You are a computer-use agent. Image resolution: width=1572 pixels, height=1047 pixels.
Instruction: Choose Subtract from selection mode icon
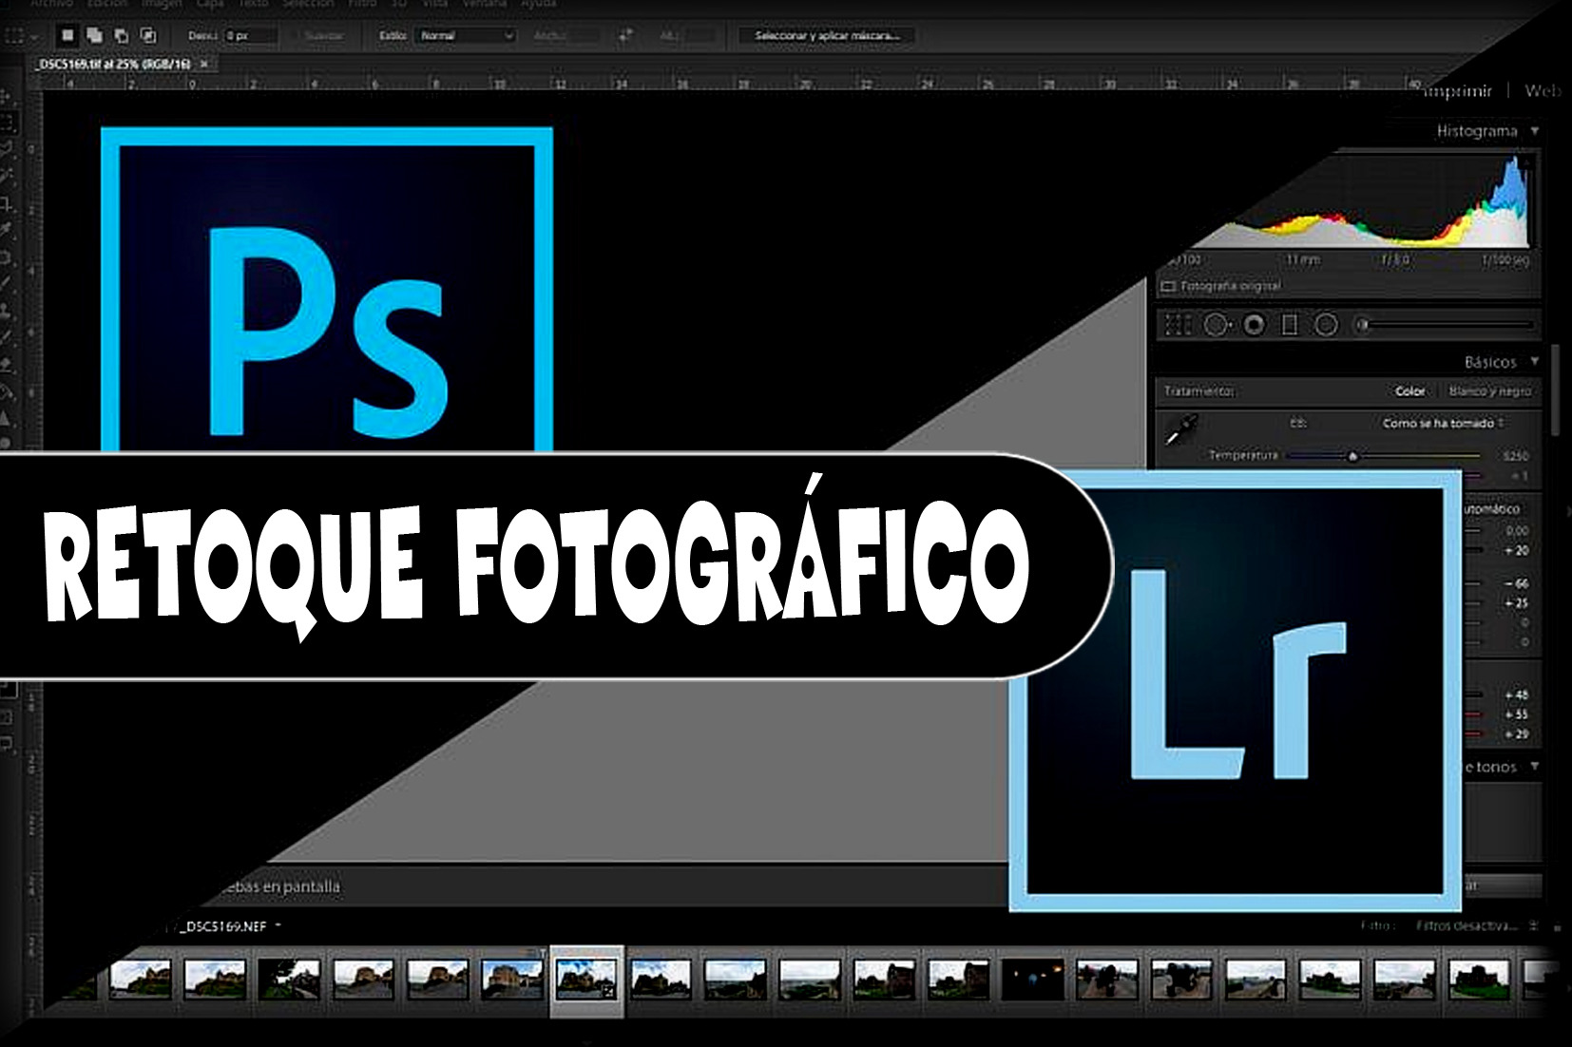[122, 35]
